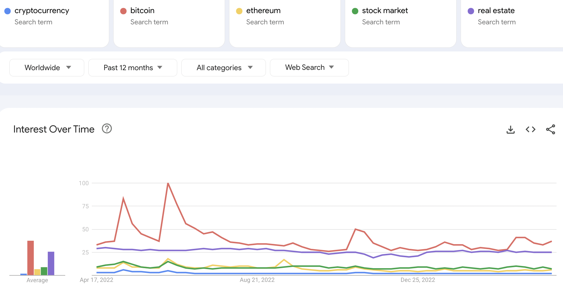The width and height of the screenshot is (563, 290).
Task: Open the Interest Over Time help icon
Action: (107, 128)
